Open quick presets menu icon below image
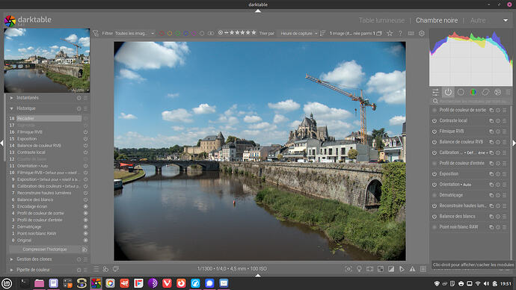This screenshot has width=516, height=290. pyautogui.click(x=96, y=269)
